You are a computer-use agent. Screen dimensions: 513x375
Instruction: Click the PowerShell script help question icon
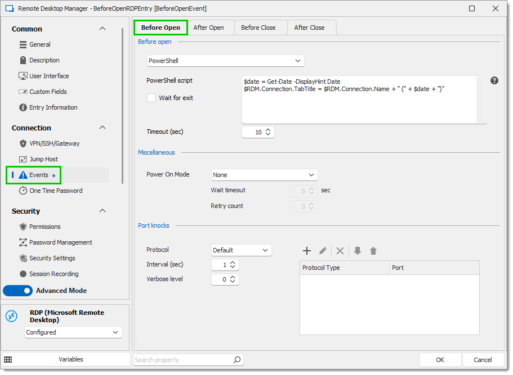(x=494, y=80)
